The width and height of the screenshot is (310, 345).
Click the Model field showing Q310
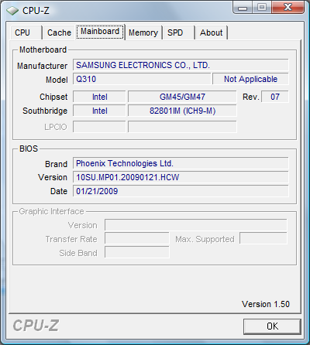tap(142, 79)
